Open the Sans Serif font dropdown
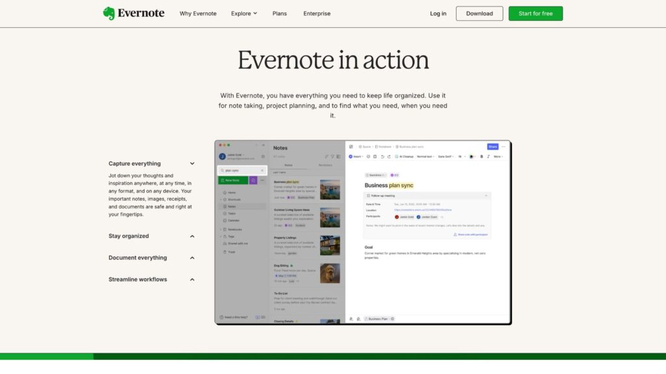Screen dimensions: 666x374 point(446,156)
